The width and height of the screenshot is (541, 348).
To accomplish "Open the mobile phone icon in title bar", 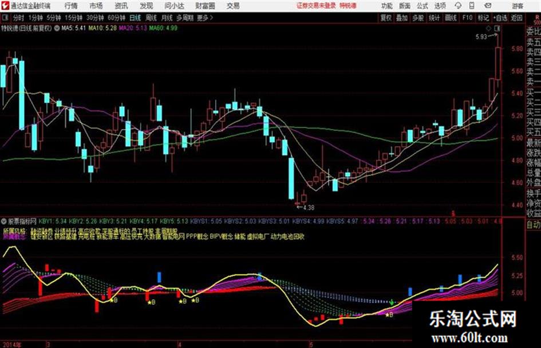I will point(472,6).
